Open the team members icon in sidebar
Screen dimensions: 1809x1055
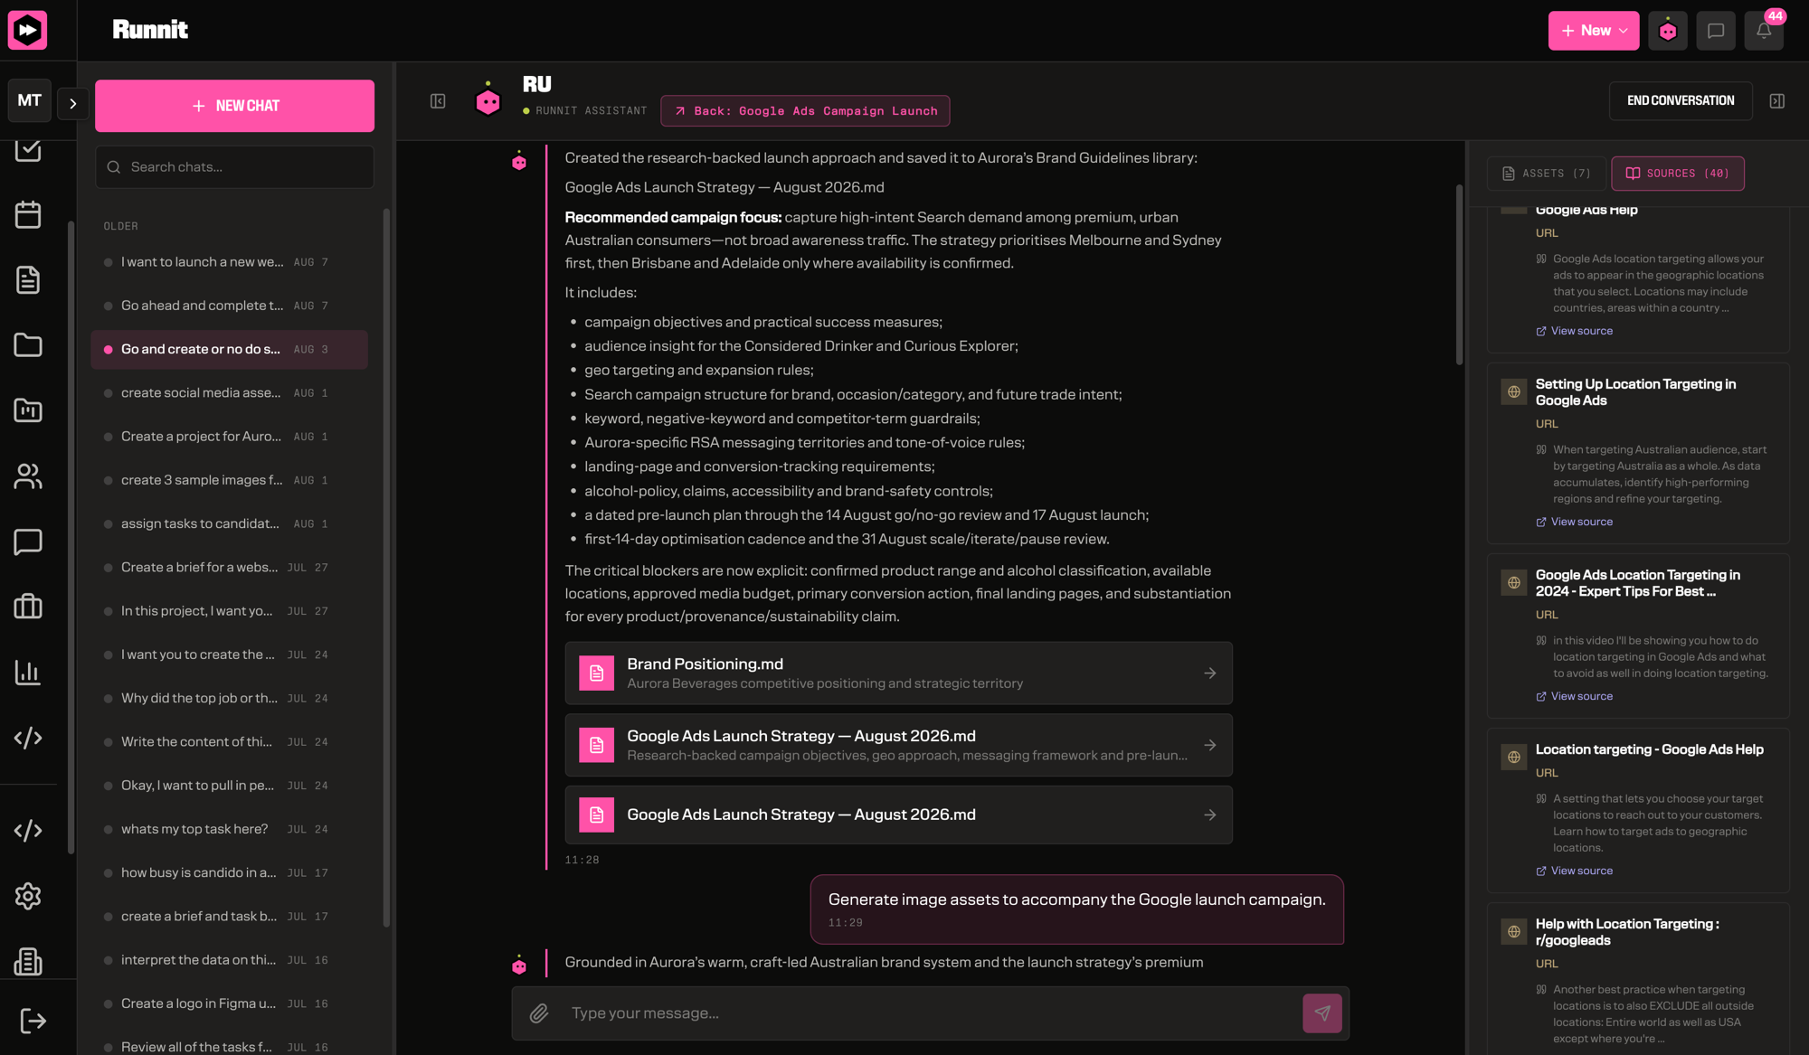pos(28,476)
